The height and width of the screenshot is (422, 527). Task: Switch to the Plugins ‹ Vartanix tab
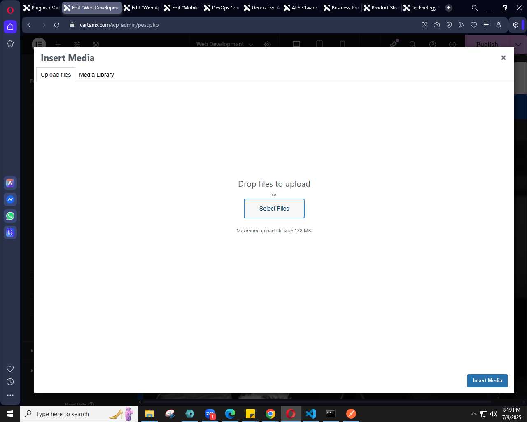pyautogui.click(x=42, y=8)
